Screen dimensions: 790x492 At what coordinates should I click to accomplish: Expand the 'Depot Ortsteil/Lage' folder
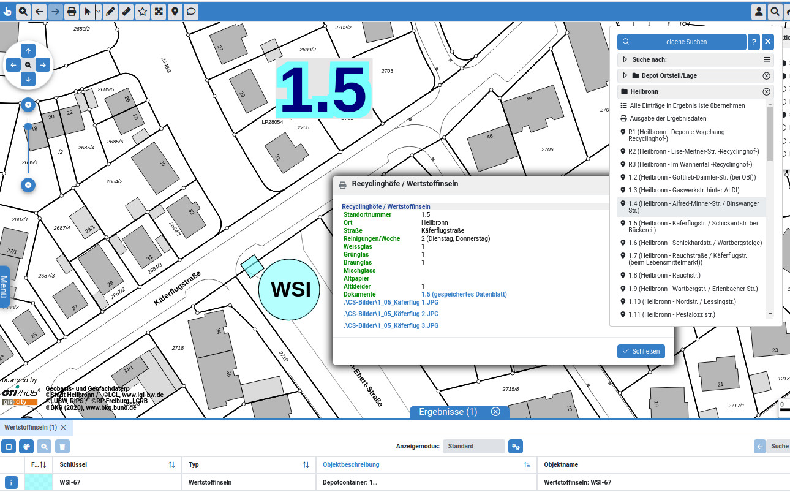tap(625, 75)
